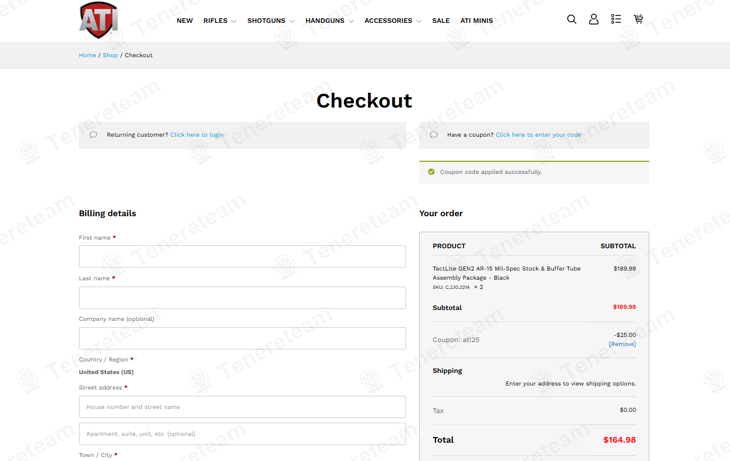
Task: Open the Sale menu item
Action: pos(441,21)
